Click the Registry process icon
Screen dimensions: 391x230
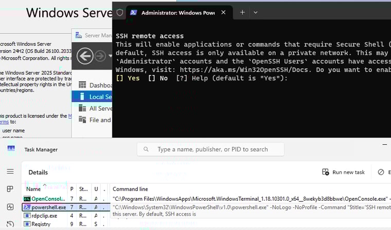[x=27, y=224]
